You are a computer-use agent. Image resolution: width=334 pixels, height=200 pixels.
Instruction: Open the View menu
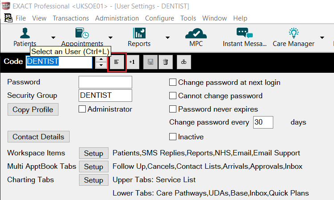(39, 18)
